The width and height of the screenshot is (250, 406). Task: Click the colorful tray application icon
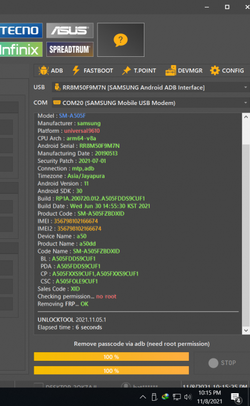point(165,397)
